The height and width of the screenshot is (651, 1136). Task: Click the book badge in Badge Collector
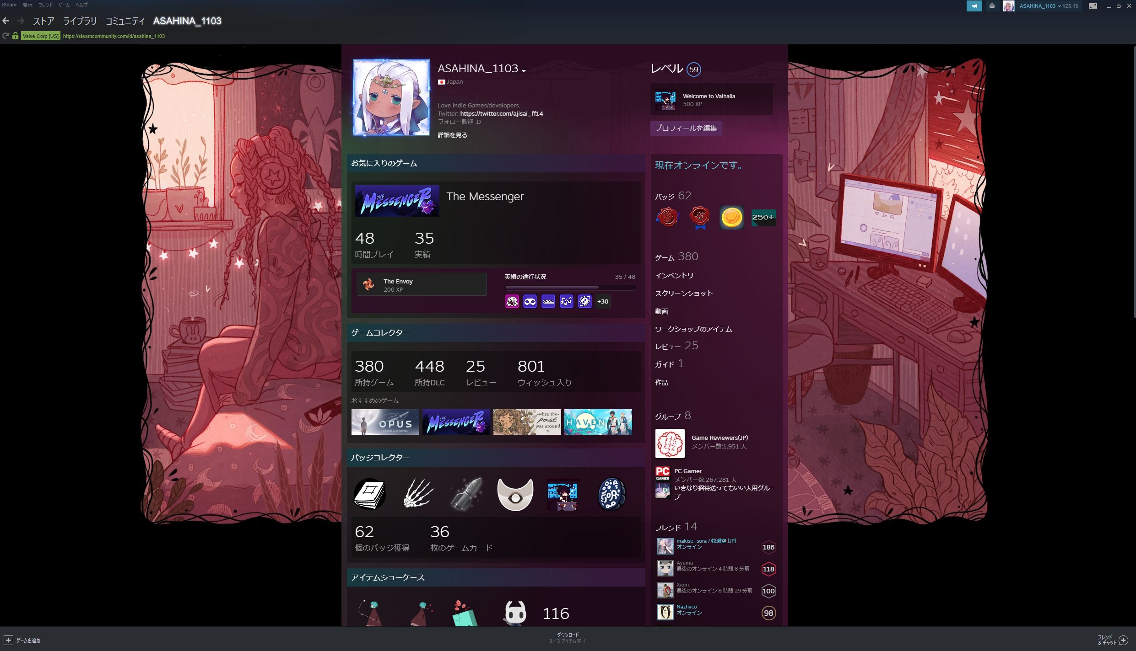370,494
